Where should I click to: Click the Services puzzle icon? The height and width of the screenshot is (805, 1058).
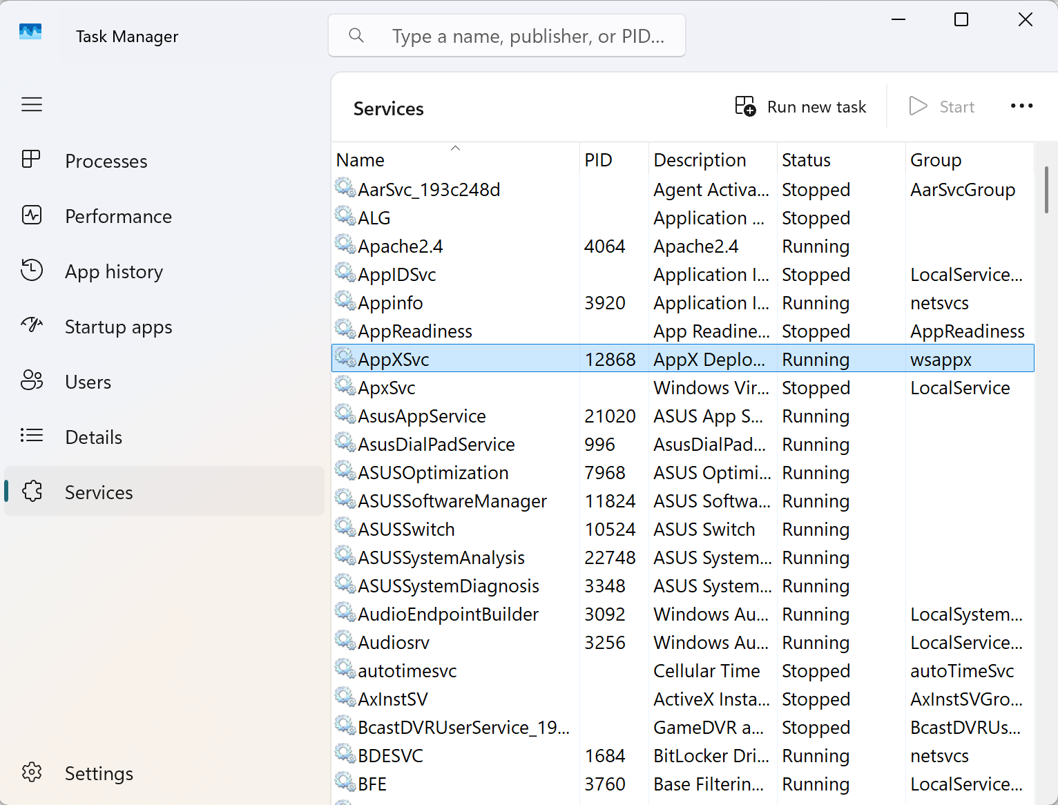pyautogui.click(x=32, y=491)
